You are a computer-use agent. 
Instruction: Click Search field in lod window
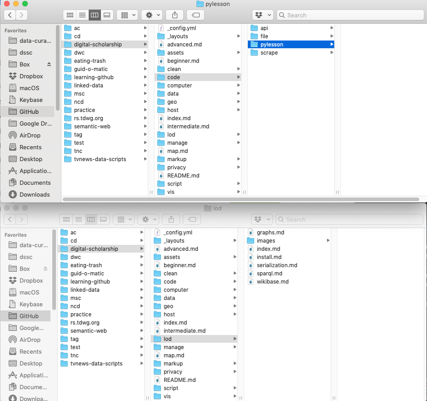pyautogui.click(x=349, y=219)
